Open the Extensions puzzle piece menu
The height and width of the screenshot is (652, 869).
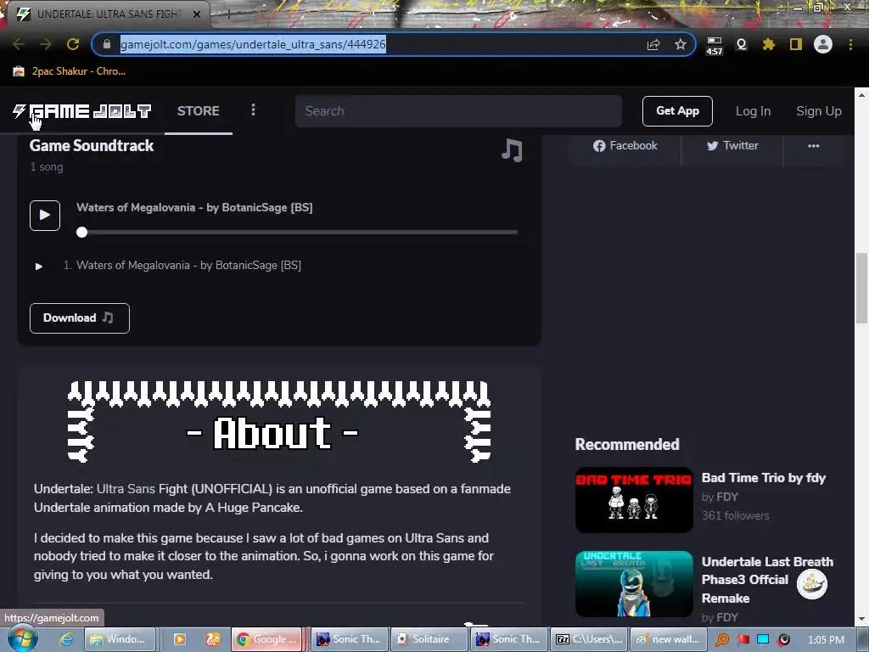(768, 44)
